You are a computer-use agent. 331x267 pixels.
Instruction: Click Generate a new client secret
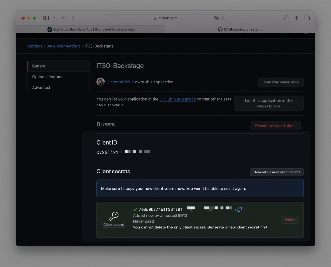pyautogui.click(x=277, y=172)
